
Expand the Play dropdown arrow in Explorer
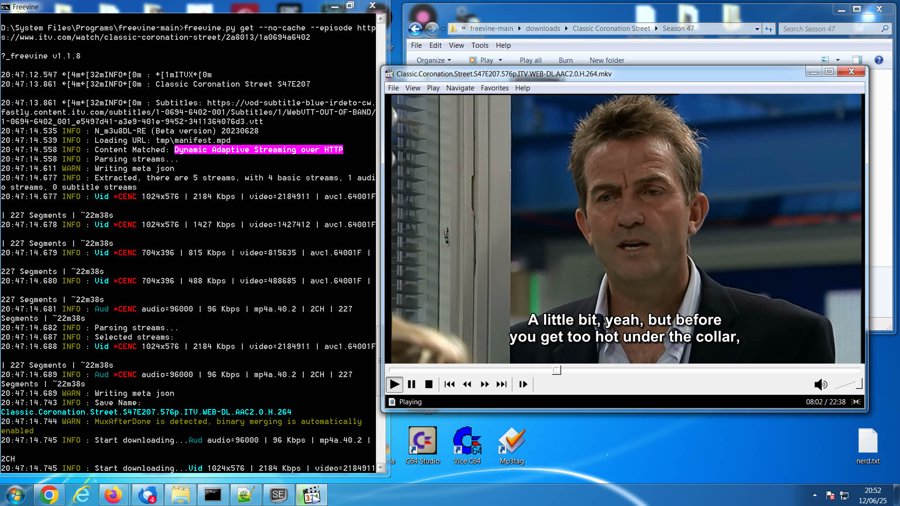pyautogui.click(x=501, y=60)
